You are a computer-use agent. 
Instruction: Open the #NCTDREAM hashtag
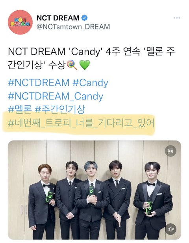tap(39, 83)
